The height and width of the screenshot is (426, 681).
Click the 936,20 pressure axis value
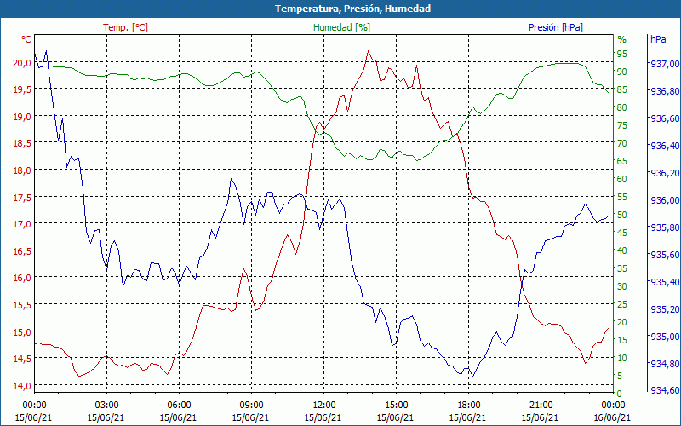pos(665,173)
